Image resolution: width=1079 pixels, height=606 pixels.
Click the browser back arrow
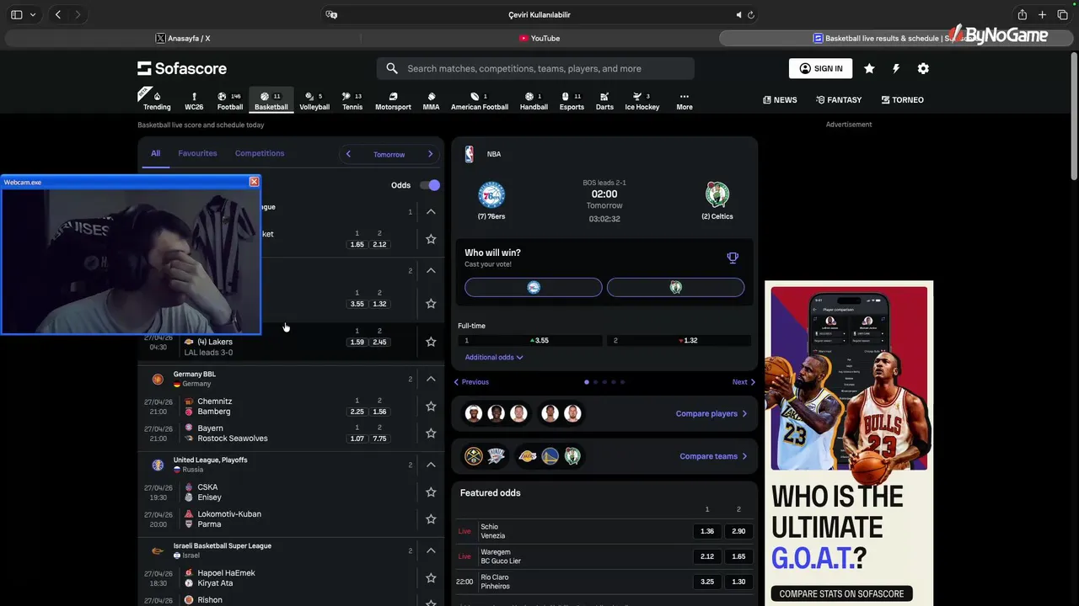pos(58,14)
